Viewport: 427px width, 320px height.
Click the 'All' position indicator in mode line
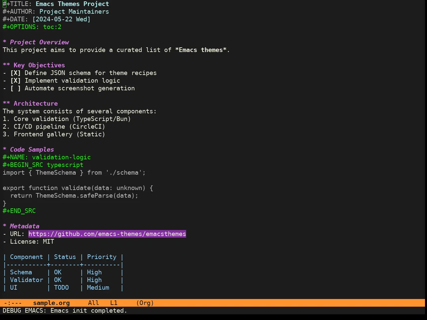(x=93, y=303)
